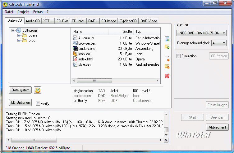Click the file list scroll-right arrow

[158, 81]
